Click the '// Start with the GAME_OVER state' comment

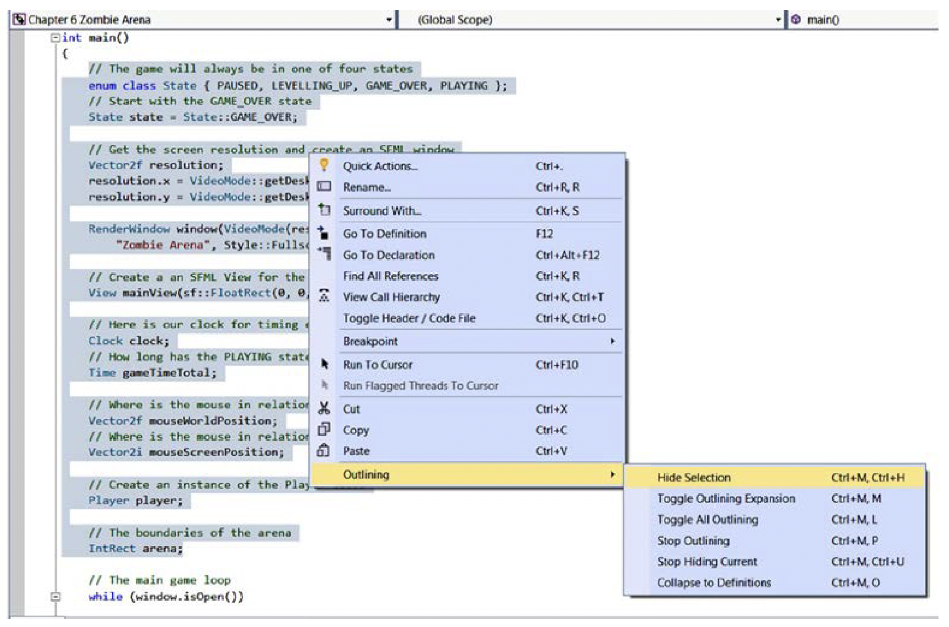200,101
